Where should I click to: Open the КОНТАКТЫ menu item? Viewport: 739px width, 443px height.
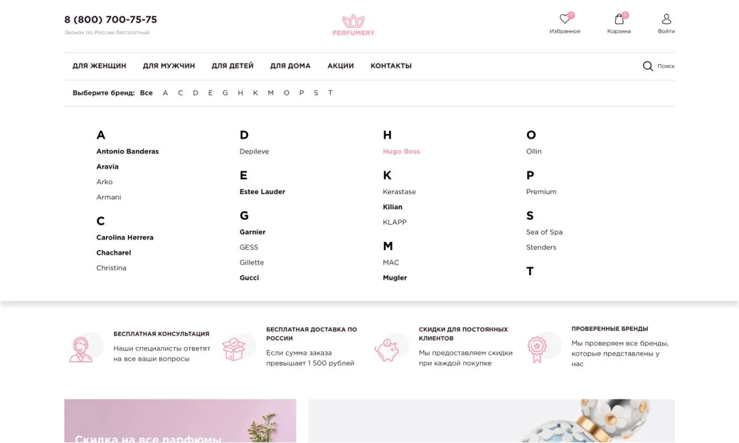pyautogui.click(x=390, y=66)
